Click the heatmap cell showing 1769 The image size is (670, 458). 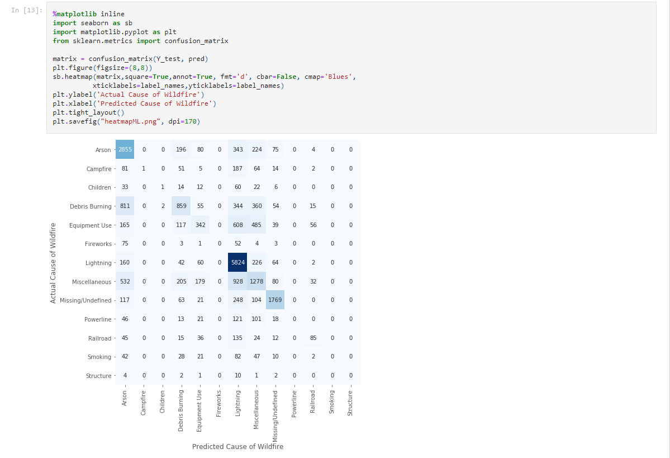tap(275, 300)
